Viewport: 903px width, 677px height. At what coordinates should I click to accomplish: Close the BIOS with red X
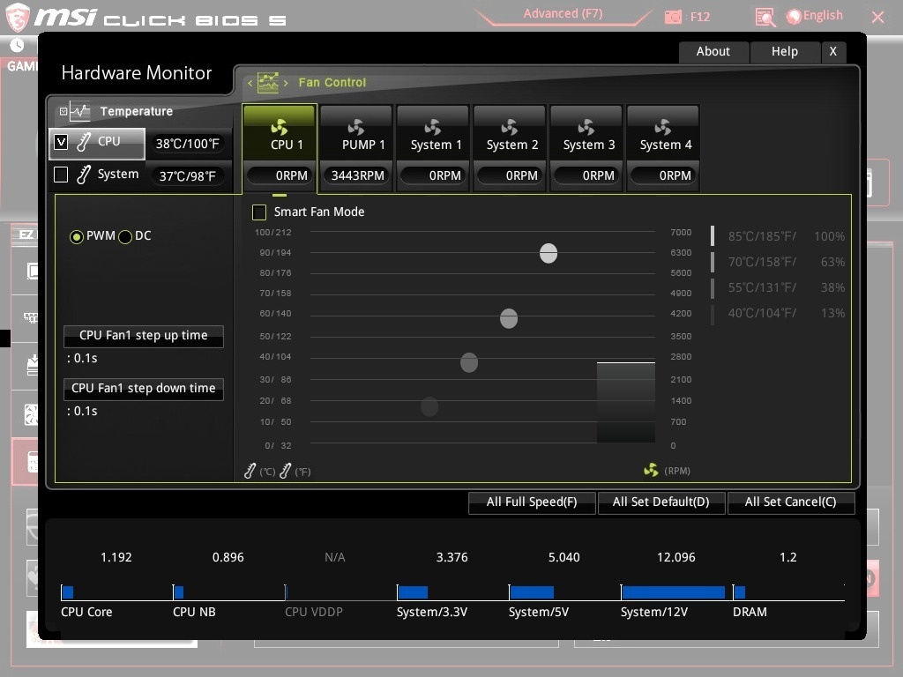coord(877,18)
